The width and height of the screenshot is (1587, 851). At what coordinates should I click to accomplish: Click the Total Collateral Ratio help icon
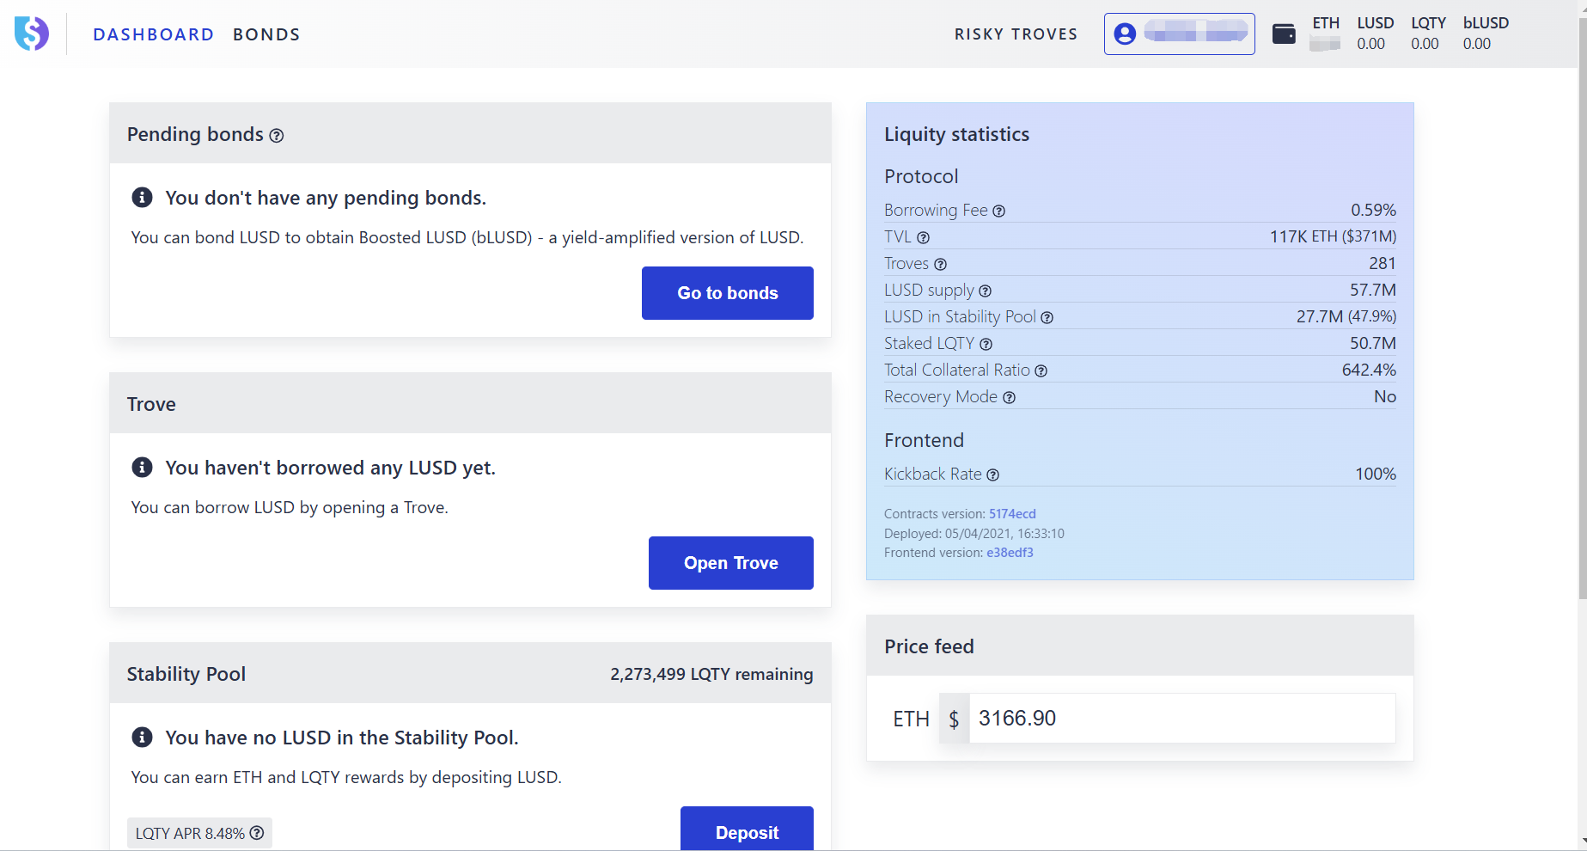pyautogui.click(x=1041, y=371)
